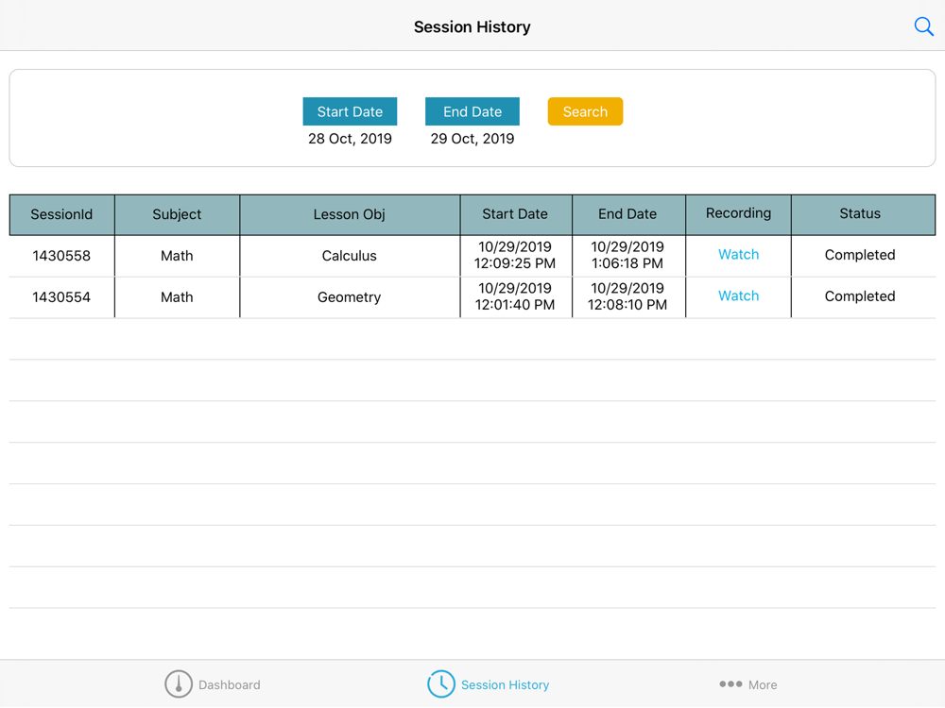Image resolution: width=945 pixels, height=708 pixels.
Task: Click Completed status for session 1430554
Action: (x=860, y=296)
